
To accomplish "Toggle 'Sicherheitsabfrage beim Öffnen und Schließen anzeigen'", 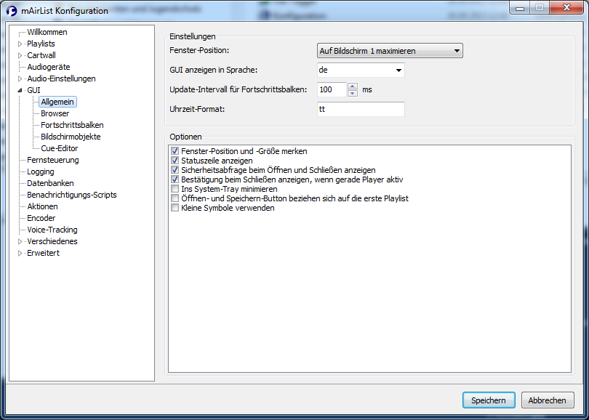I will click(175, 170).
